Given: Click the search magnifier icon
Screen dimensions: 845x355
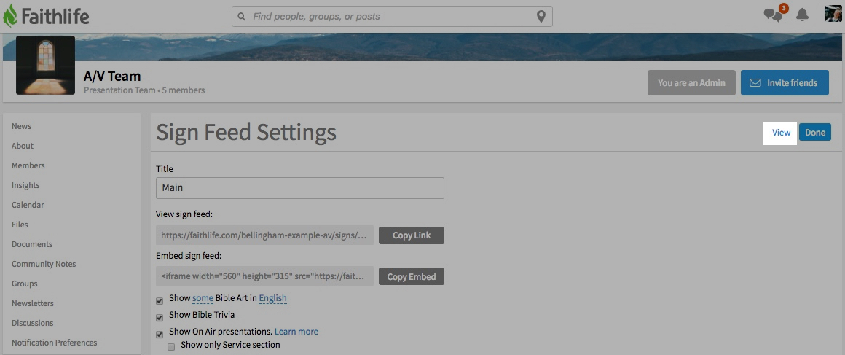Looking at the screenshot, I should tap(241, 17).
